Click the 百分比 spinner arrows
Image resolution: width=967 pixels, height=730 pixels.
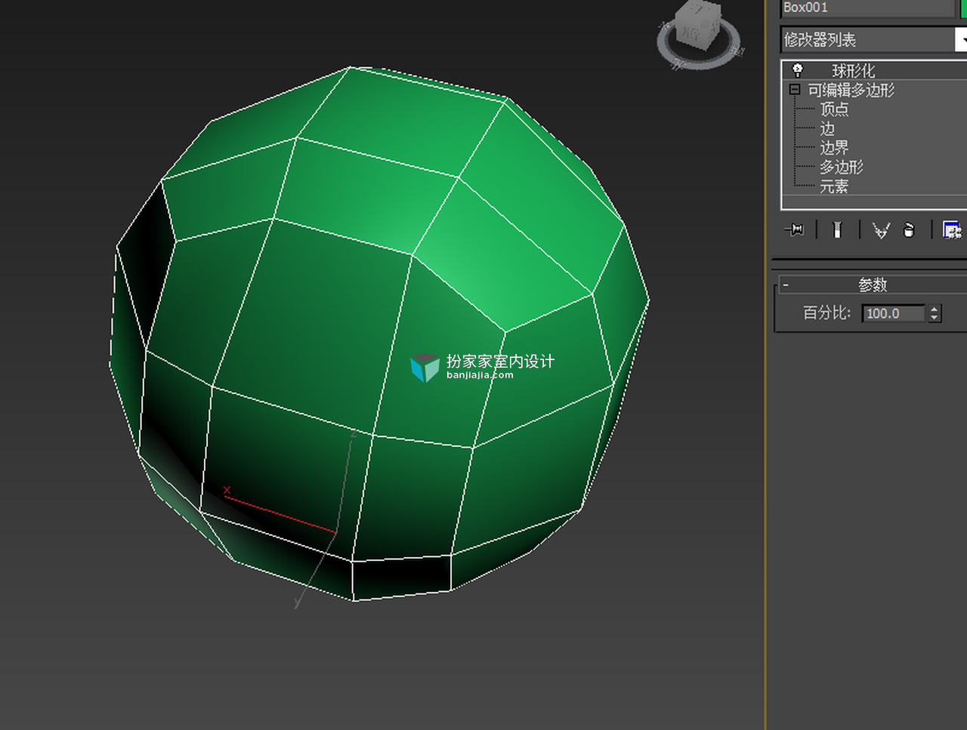coord(935,313)
